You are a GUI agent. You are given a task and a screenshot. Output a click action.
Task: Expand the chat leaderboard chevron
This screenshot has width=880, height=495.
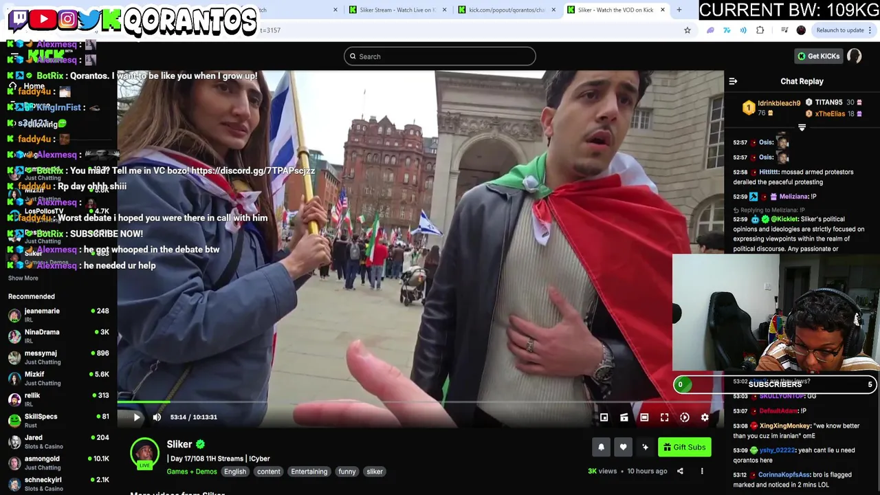click(x=802, y=127)
